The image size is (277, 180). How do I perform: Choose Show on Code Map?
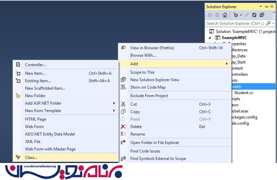175,87
